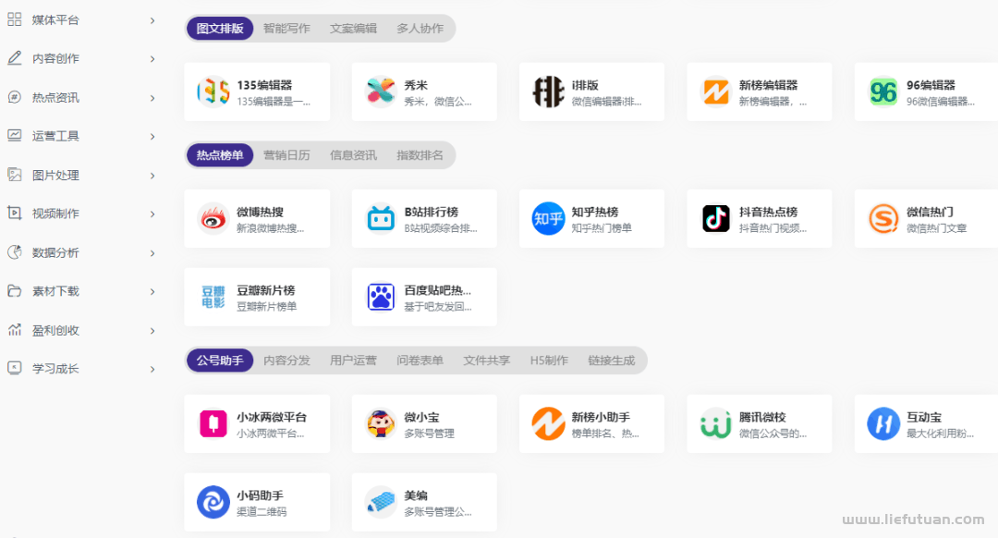Open the 数据分析 sidebar label
The width and height of the screenshot is (998, 538).
click(x=55, y=252)
